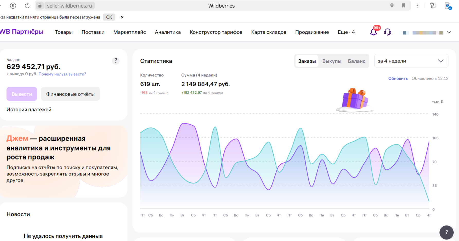Viewport: 459px width, 241px height.
Task: Dismiss the memory warning by clicking ОК
Action: pos(109,17)
